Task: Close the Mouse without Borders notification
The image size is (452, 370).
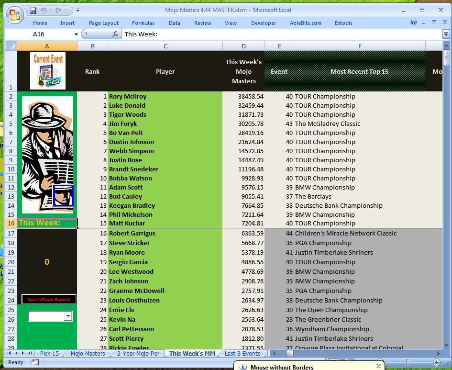Action: (378, 366)
